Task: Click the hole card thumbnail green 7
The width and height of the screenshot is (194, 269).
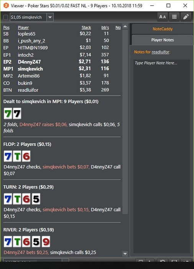Action: coord(8,113)
